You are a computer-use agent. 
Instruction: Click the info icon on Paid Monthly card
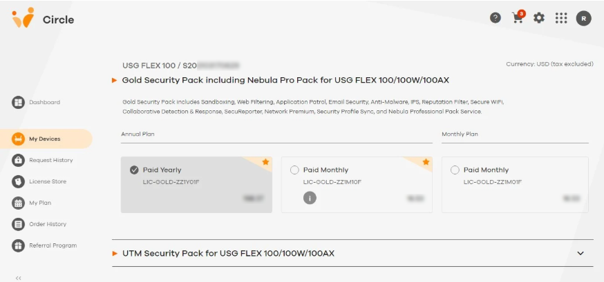coord(310,198)
